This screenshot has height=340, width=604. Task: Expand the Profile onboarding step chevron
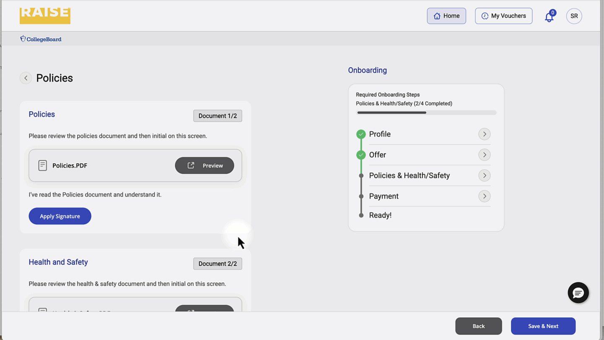click(x=484, y=134)
